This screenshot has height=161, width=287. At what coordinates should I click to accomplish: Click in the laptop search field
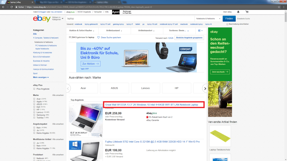coord(129,19)
